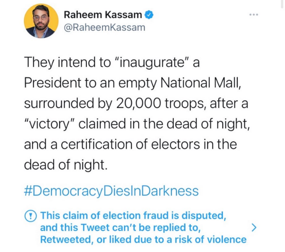Click the scrollbar at the top right
Screen dimensions: 285x252
[281, 4]
